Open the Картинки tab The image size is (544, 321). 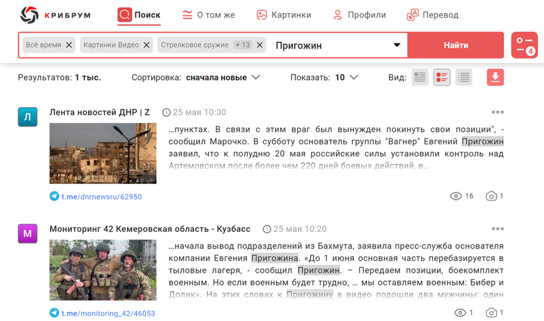pos(284,15)
